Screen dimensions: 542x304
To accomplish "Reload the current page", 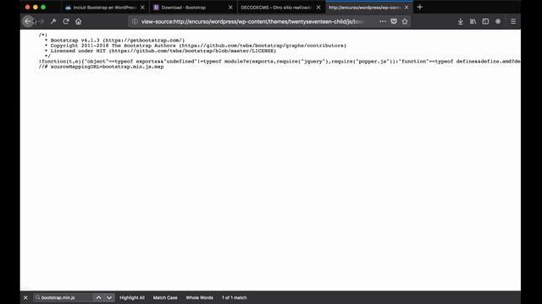I will tap(66, 21).
